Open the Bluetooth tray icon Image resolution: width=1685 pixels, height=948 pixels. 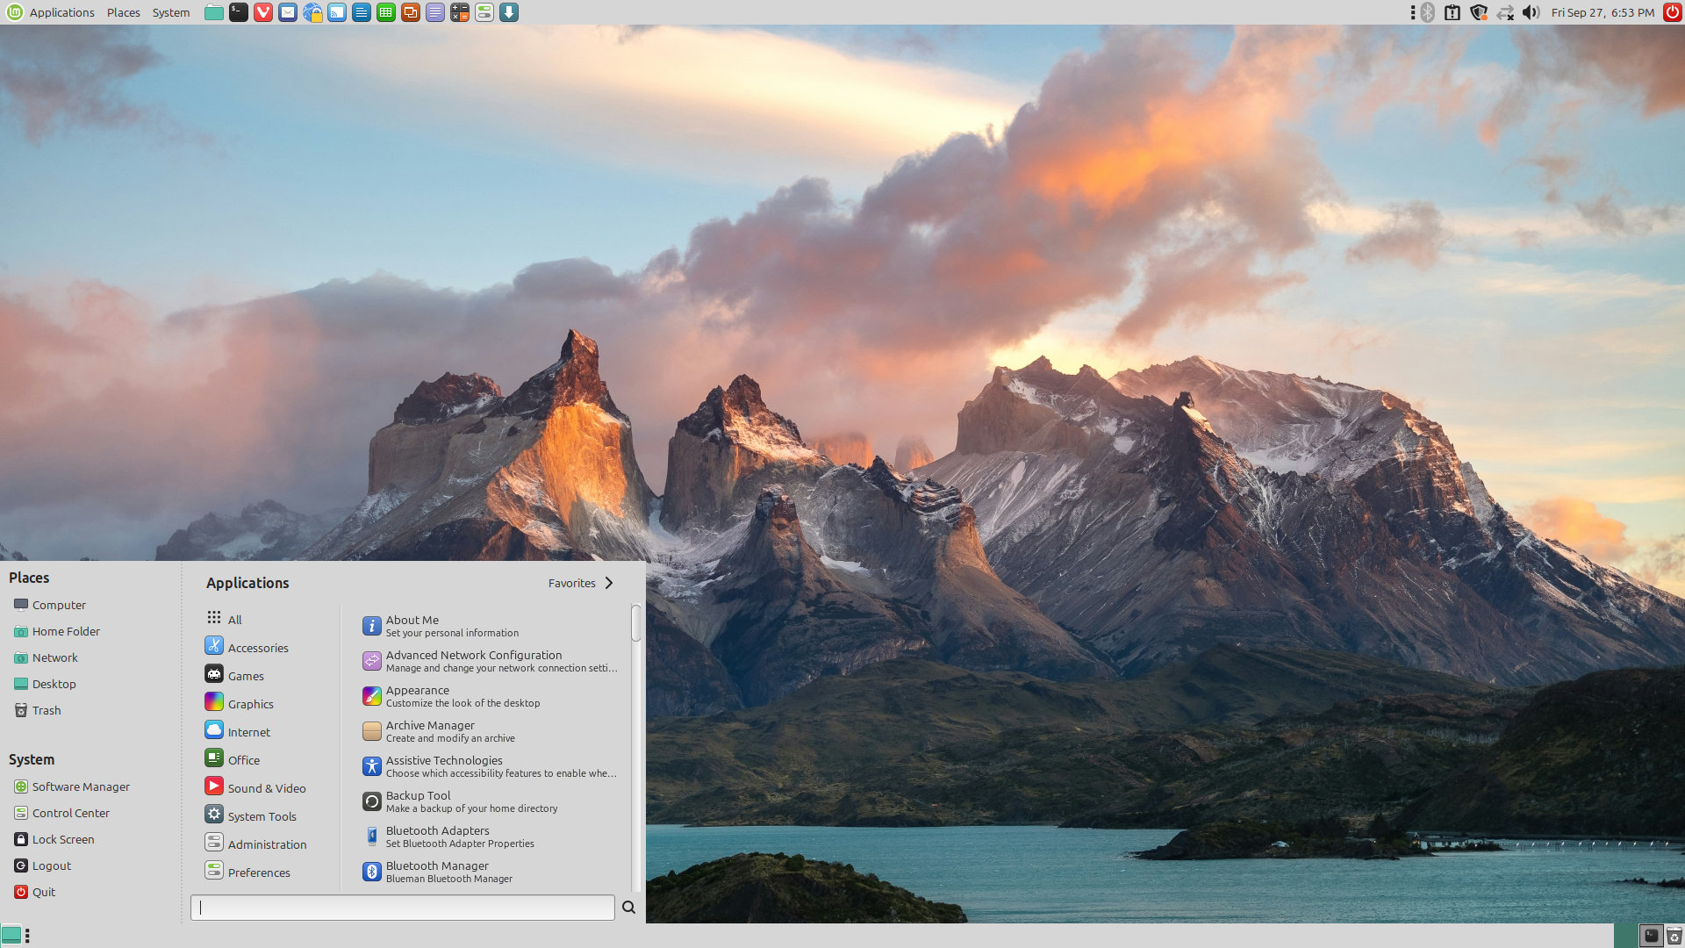coord(1428,12)
